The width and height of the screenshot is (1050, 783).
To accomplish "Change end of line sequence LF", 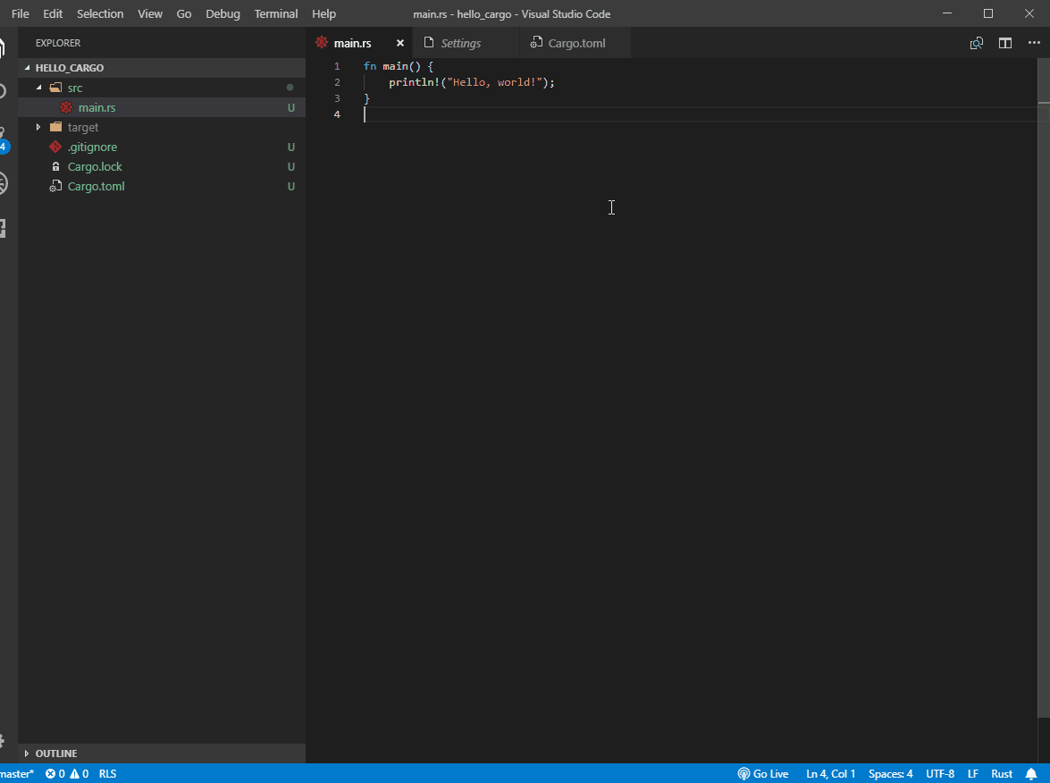I will [x=973, y=774].
